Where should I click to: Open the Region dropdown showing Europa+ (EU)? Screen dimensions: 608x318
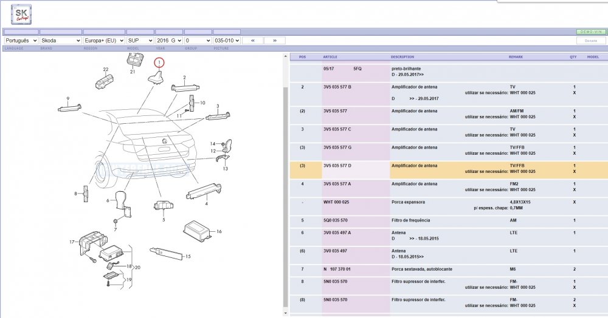pos(104,40)
